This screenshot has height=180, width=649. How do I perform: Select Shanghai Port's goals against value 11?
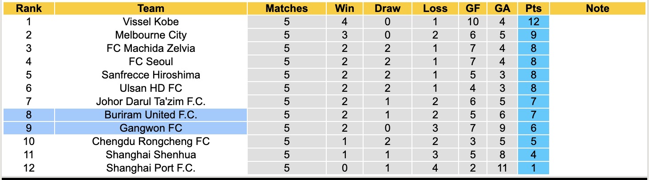[x=502, y=168]
